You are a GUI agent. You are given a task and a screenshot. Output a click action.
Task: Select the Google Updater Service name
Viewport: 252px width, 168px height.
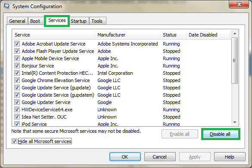pos(46,102)
